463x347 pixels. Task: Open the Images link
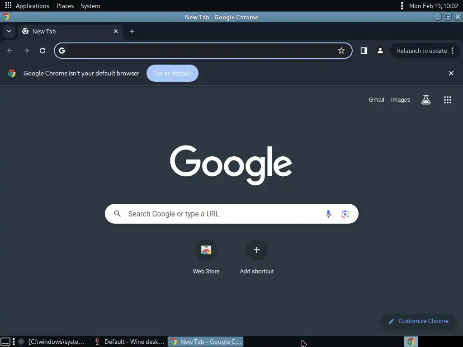click(401, 100)
